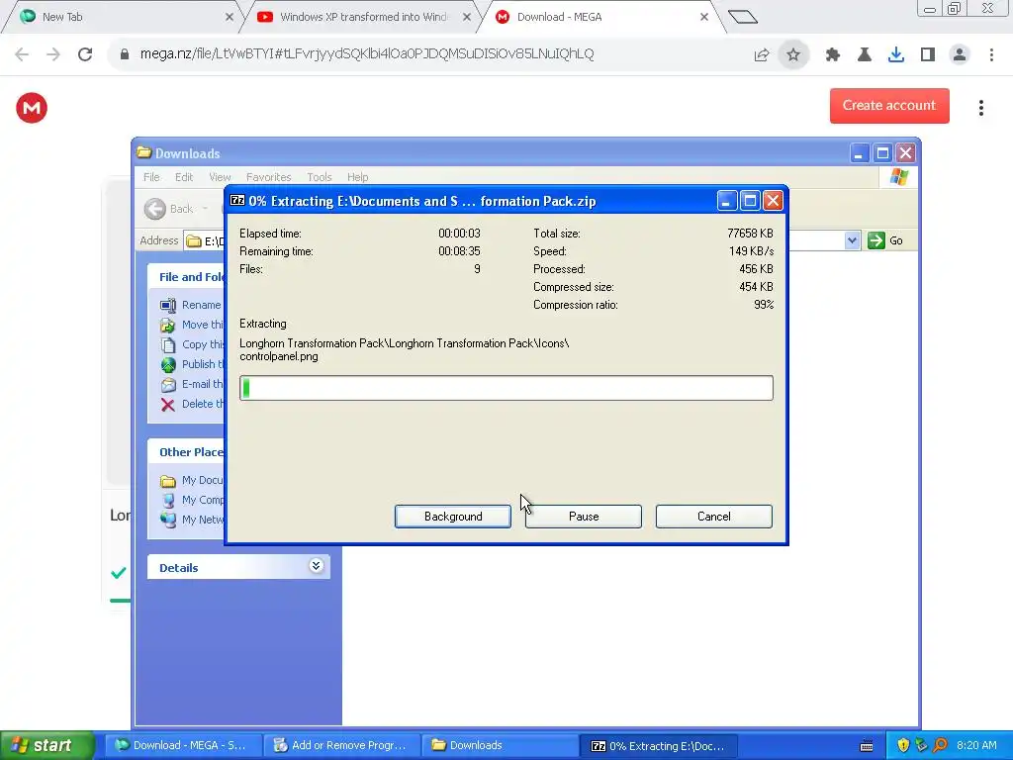Screen dimensions: 1013x760
Task: Click the system clock 8:20 AM
Action: [x=976, y=745]
